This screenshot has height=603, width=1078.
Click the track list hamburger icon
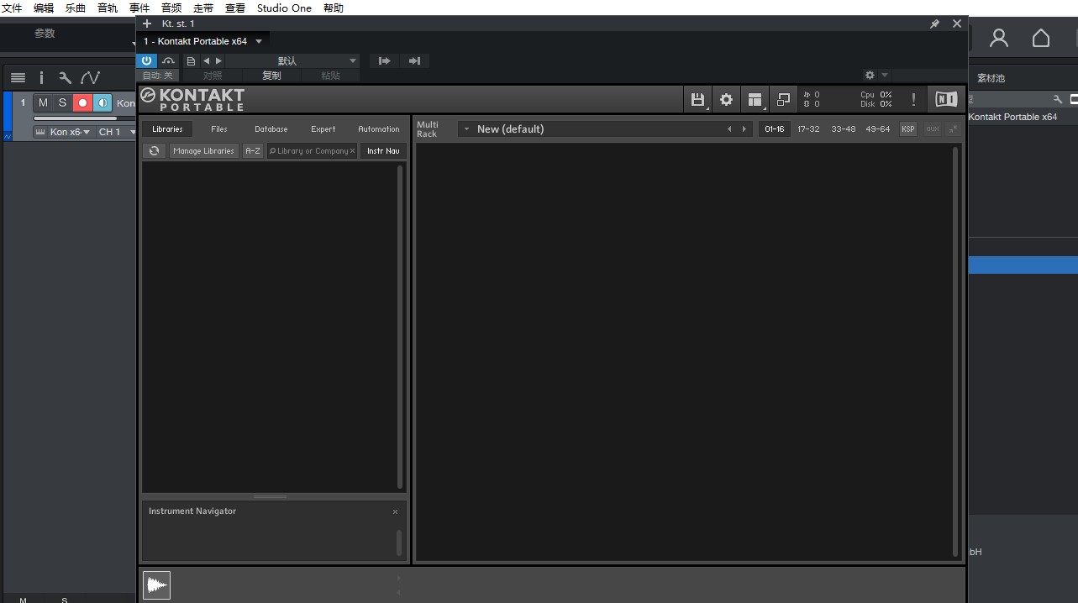pyautogui.click(x=18, y=77)
